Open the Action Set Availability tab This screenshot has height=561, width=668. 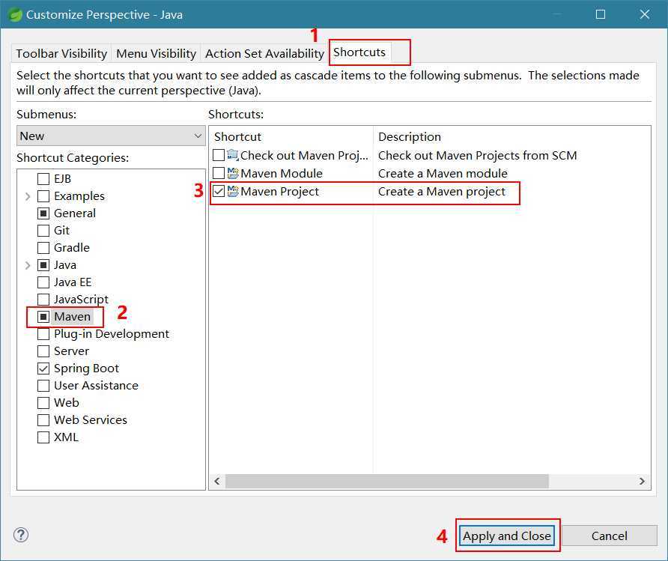[x=264, y=54]
